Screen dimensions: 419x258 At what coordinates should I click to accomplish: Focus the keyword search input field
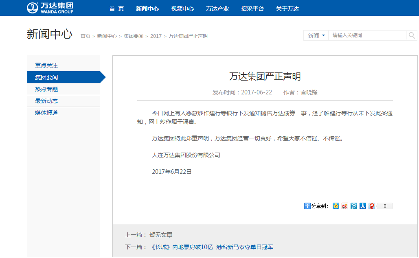(x=366, y=36)
